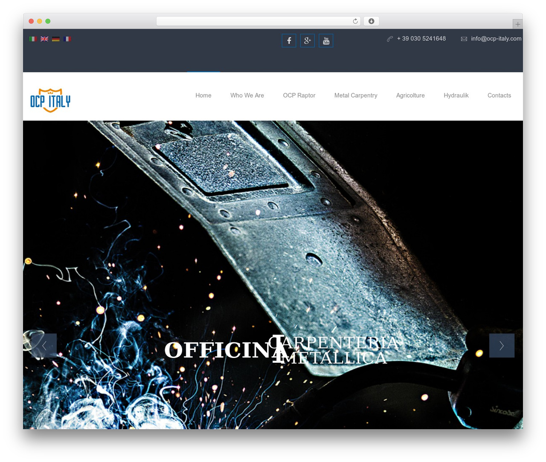Click the phone handset icon
This screenshot has height=462, width=546.
coord(390,39)
